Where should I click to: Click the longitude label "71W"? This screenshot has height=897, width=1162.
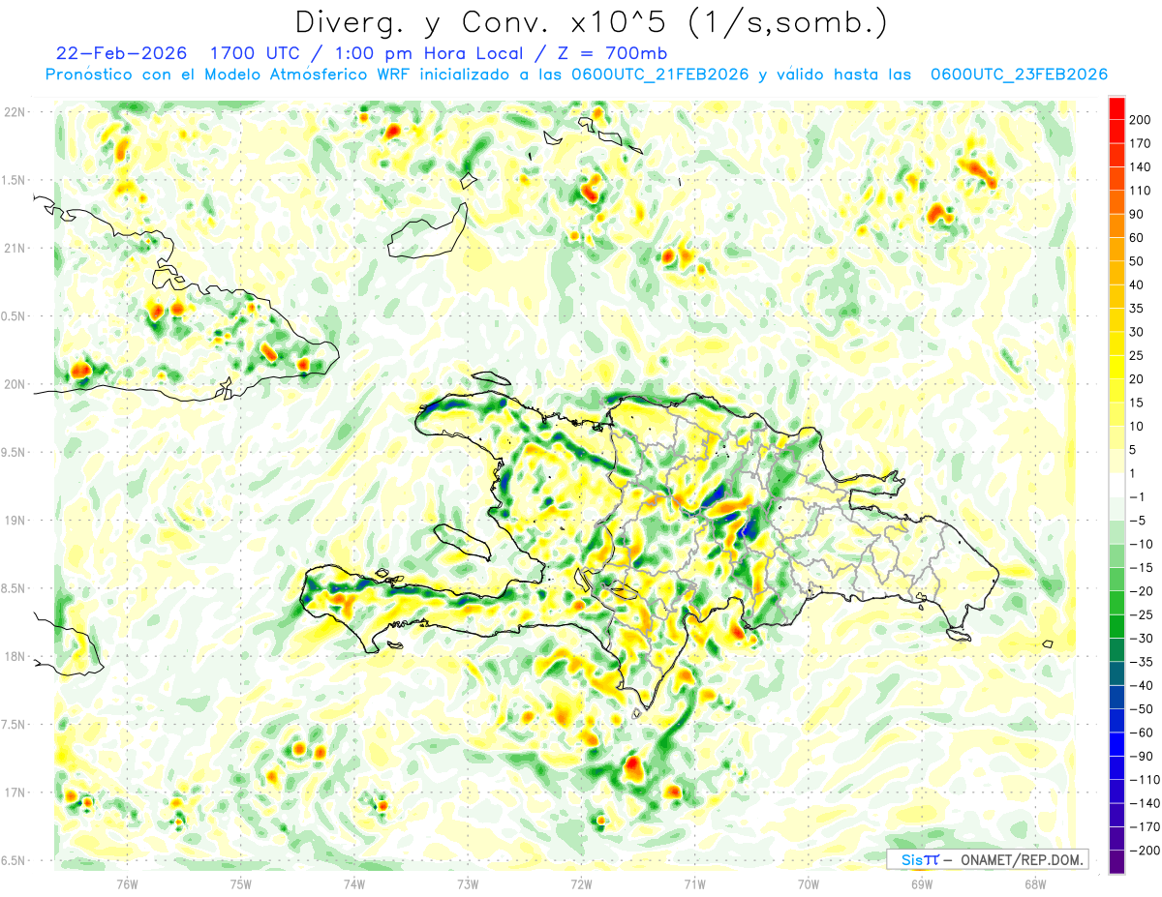pyautogui.click(x=694, y=883)
